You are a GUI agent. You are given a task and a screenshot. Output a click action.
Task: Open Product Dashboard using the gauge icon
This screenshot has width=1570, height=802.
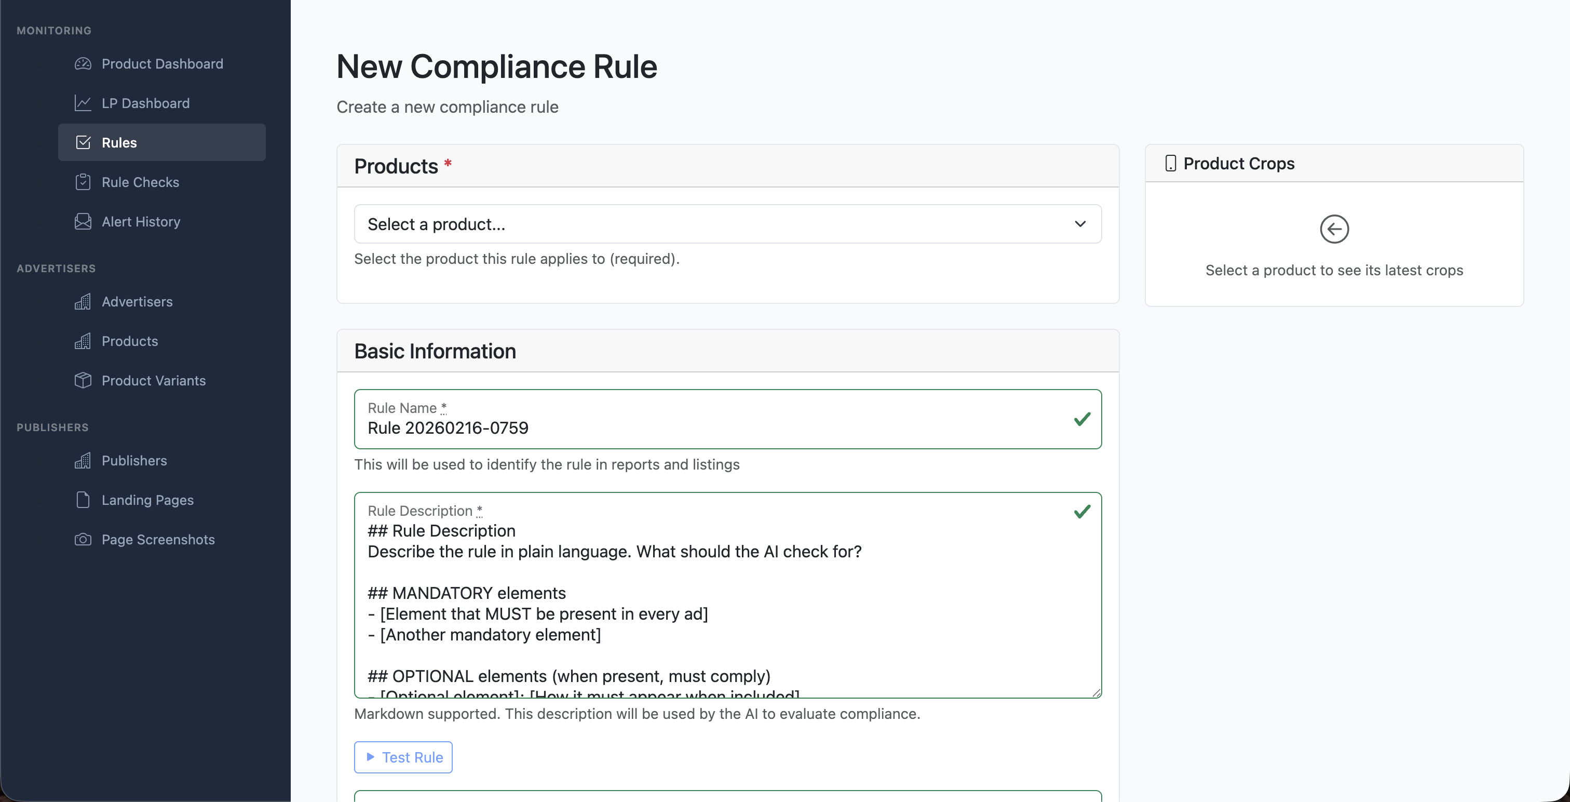click(x=83, y=63)
